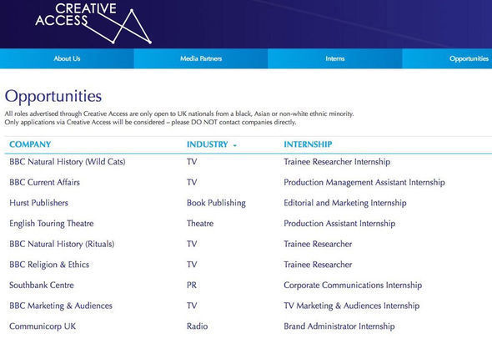The height and width of the screenshot is (359, 492).
Task: Open the About Us tab
Action: pos(67,58)
